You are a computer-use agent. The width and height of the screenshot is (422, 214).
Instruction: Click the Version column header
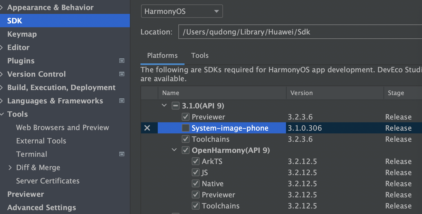point(302,93)
